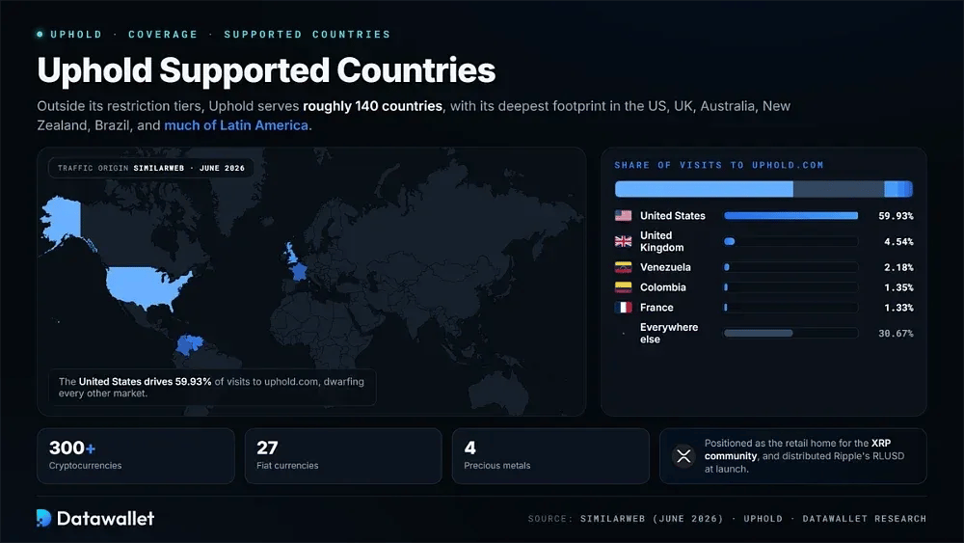Viewport: 964px width, 543px height.
Task: Select the France flag icon
Action: pyautogui.click(x=623, y=308)
